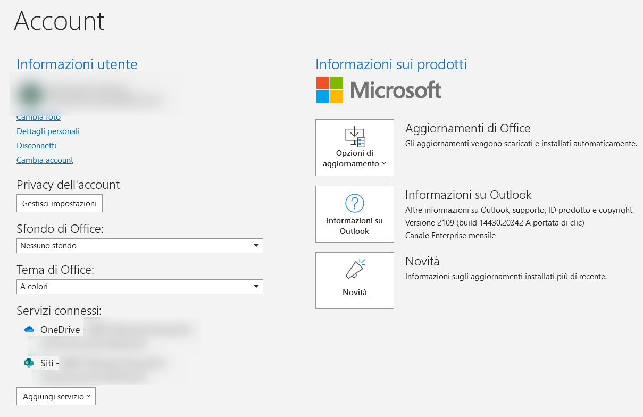Screen dimensions: 643x417
Task: Click the OneDrive cloud icon
Action: point(29,330)
